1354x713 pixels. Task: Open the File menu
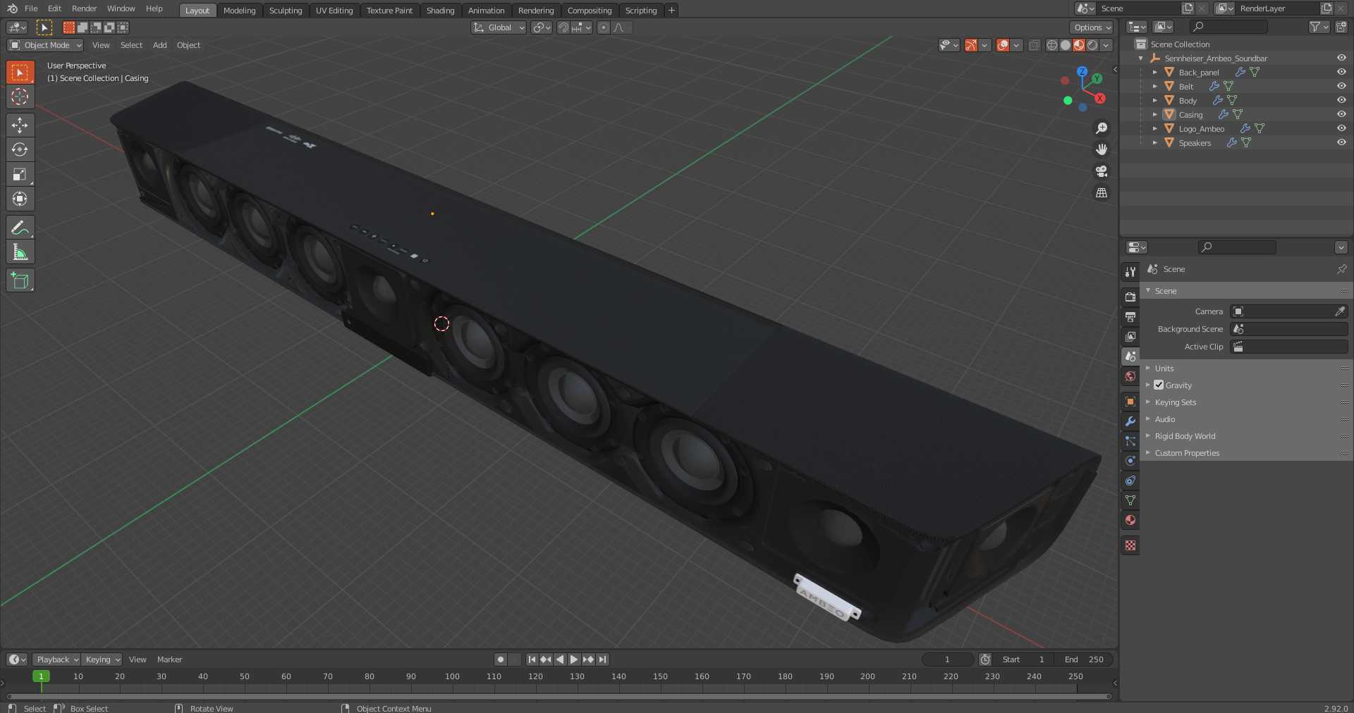point(31,8)
